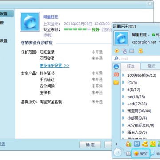Viewport: 160px width, 160px height.
Task: Switch to the 最近 recent tab
Action: [151, 66]
